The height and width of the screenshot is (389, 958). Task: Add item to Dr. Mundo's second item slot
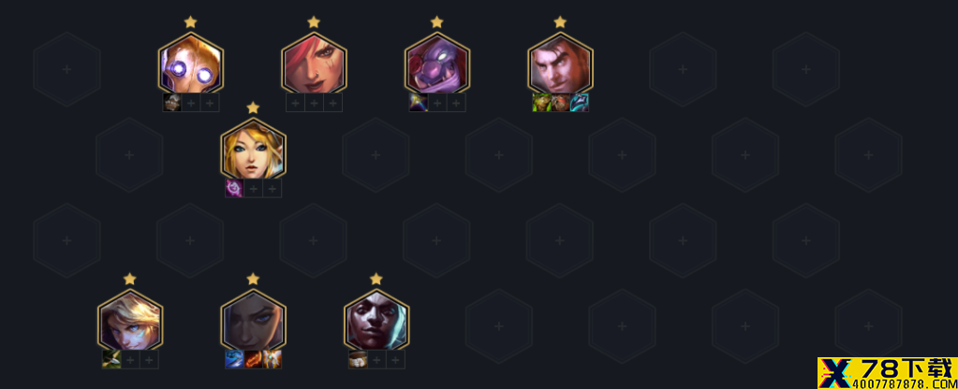436,103
